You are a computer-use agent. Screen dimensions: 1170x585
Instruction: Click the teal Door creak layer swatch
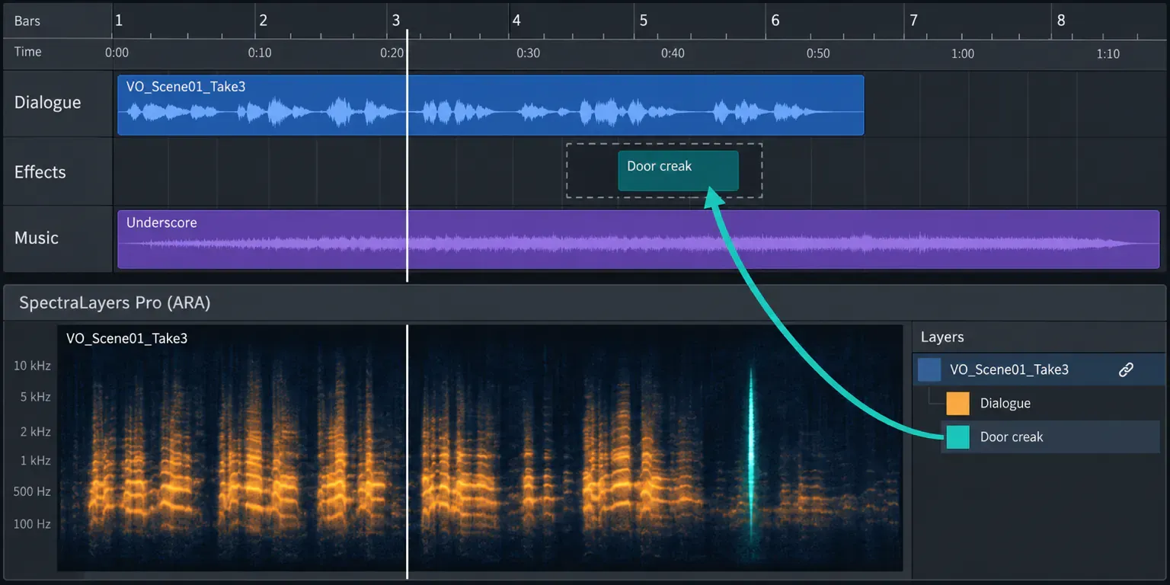point(957,436)
